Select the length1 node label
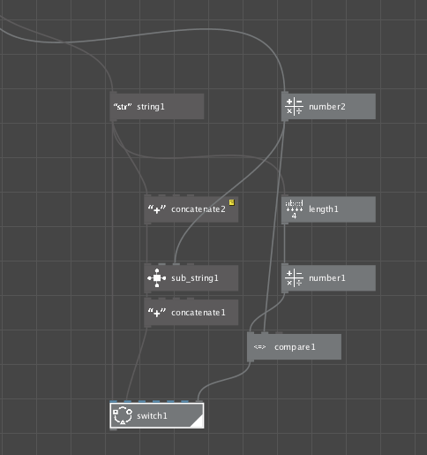The width and height of the screenshot is (427, 455). point(324,209)
